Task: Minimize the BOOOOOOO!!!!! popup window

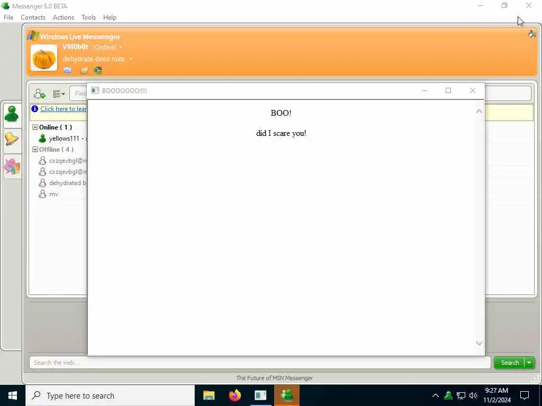Action: pos(424,90)
